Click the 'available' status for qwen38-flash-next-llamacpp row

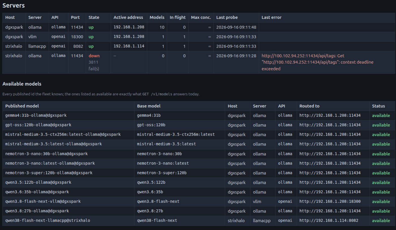click(381, 220)
